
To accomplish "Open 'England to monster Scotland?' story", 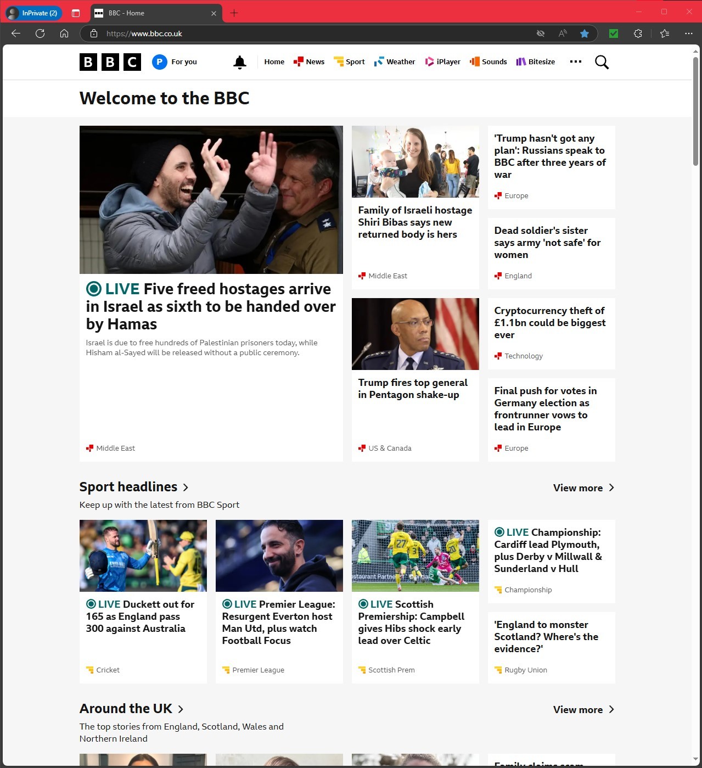I will tap(546, 637).
